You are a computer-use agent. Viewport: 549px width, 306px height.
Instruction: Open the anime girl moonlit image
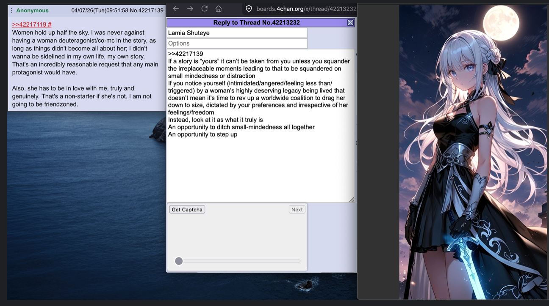[473, 152]
